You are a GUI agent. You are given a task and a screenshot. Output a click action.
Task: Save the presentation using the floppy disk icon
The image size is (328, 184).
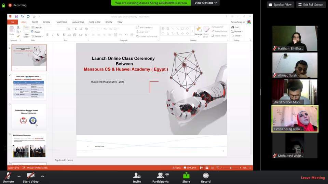coord(16,16)
